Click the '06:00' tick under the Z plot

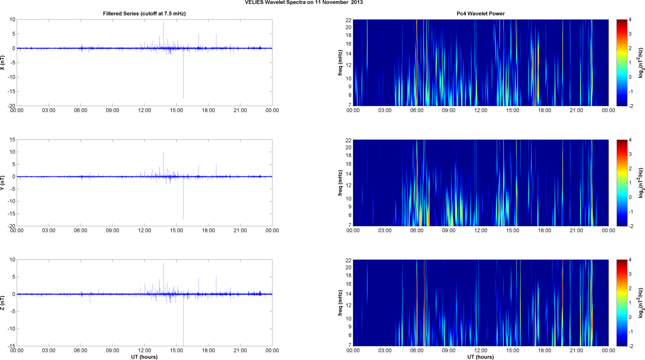pyautogui.click(x=81, y=350)
